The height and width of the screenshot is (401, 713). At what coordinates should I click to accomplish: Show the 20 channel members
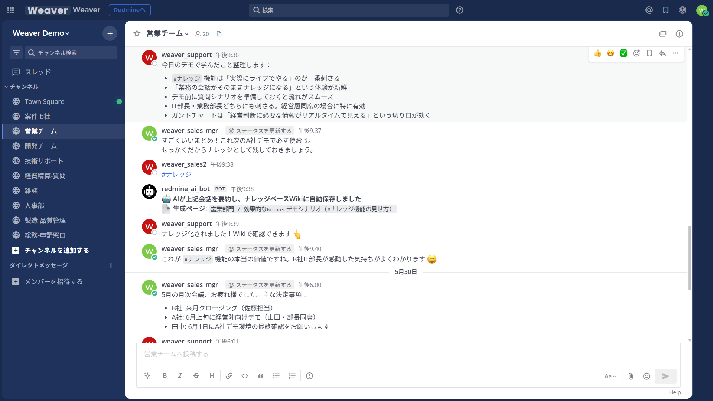coord(202,34)
